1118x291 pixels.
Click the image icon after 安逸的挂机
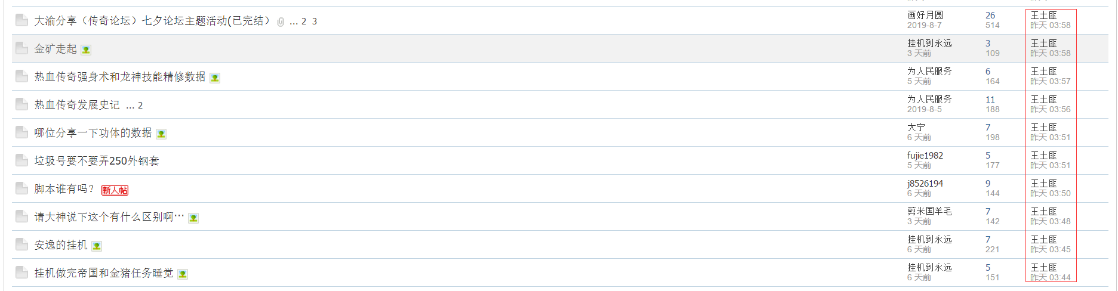coord(97,246)
